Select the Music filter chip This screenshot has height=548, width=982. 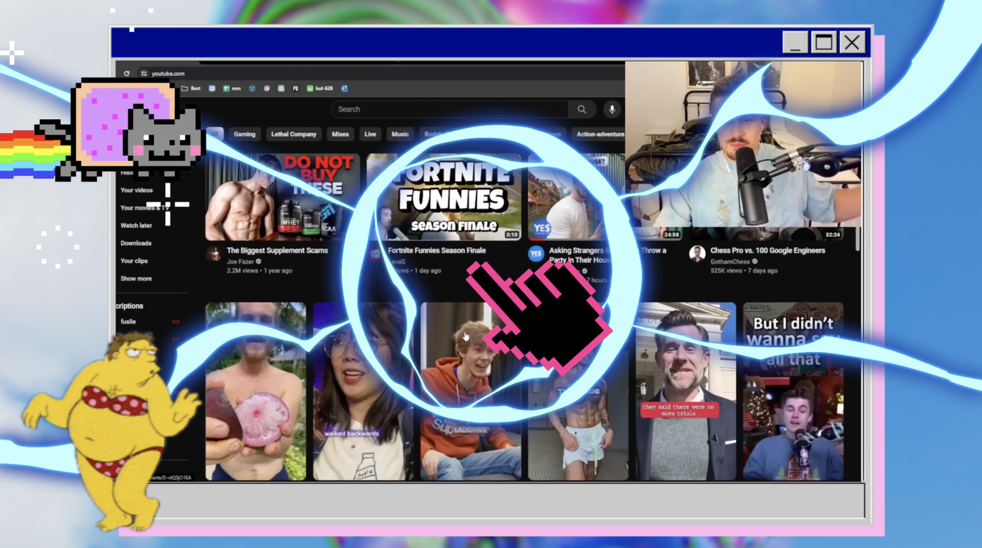tap(400, 134)
